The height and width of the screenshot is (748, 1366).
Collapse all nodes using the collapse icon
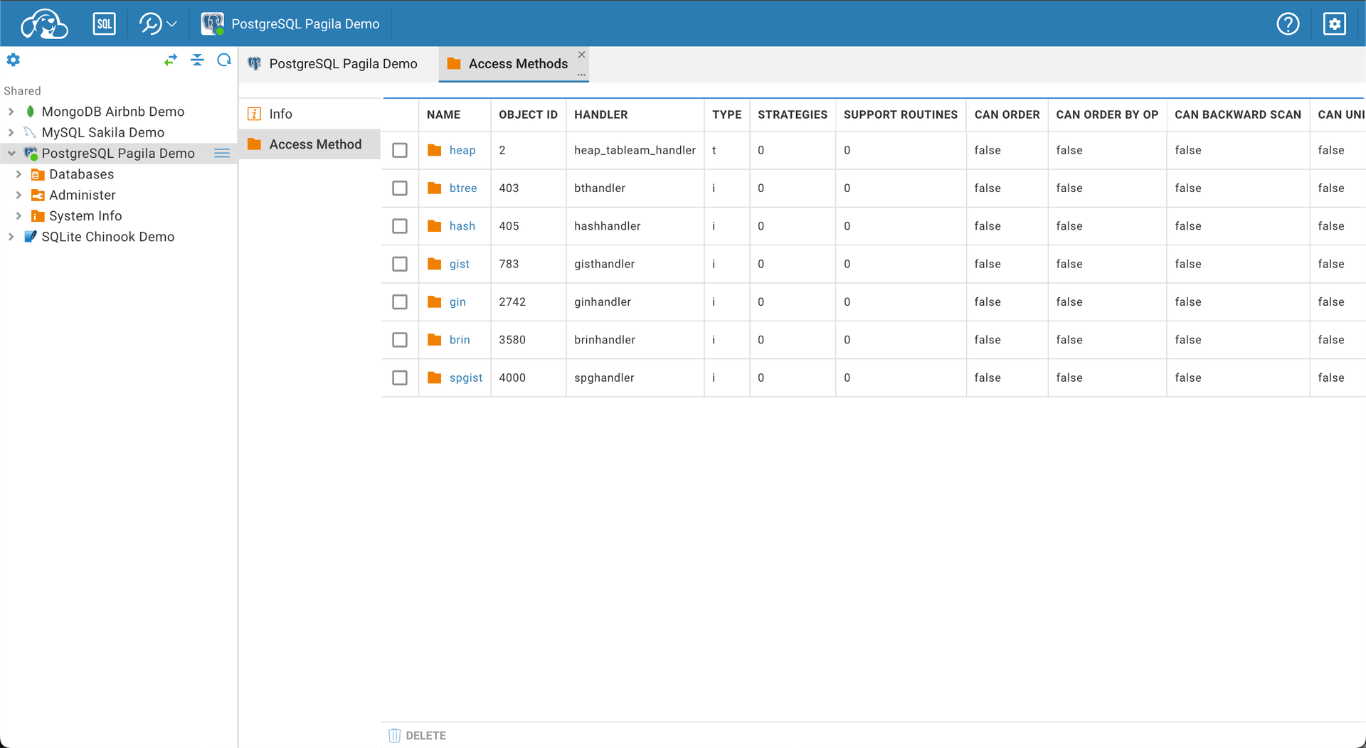197,60
